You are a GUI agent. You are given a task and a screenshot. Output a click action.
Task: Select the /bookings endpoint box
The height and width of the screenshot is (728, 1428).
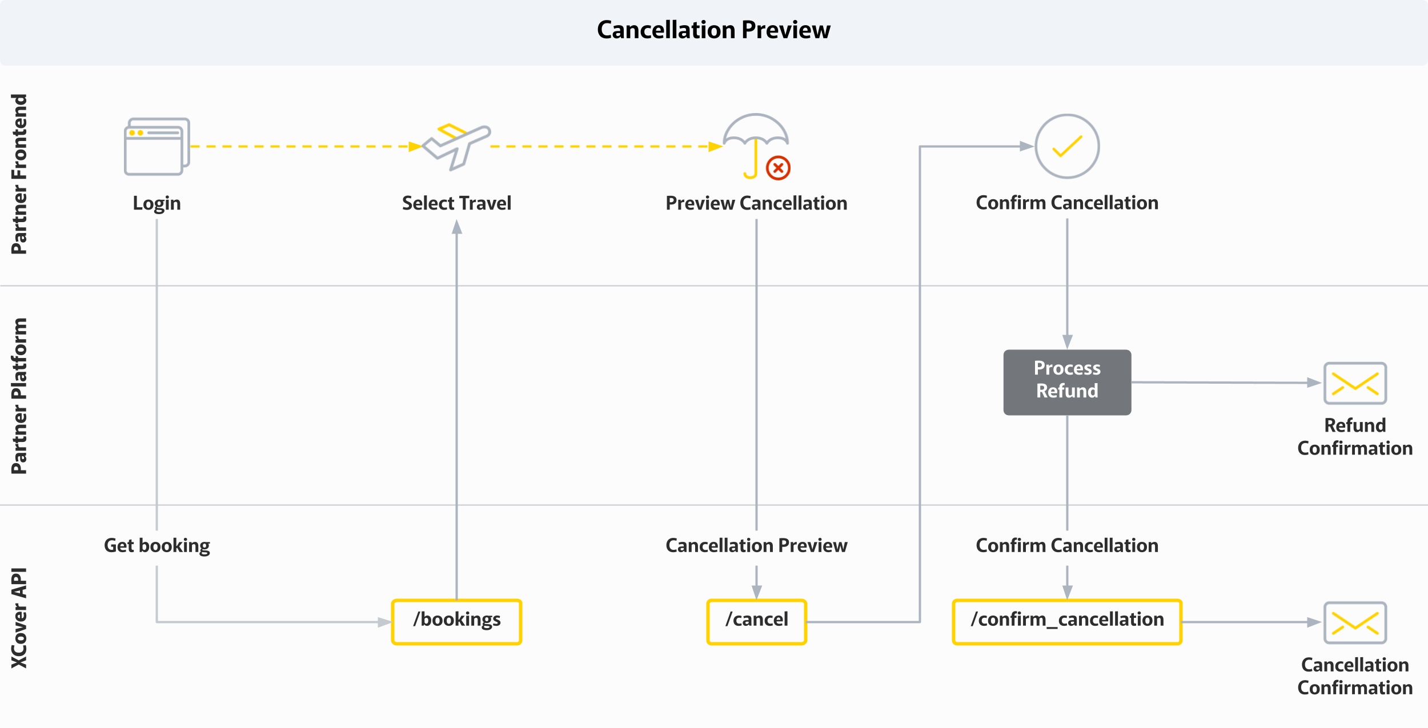pos(456,622)
